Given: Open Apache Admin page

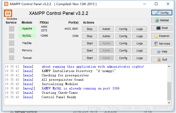Looking at the screenshot, I should [106, 29].
